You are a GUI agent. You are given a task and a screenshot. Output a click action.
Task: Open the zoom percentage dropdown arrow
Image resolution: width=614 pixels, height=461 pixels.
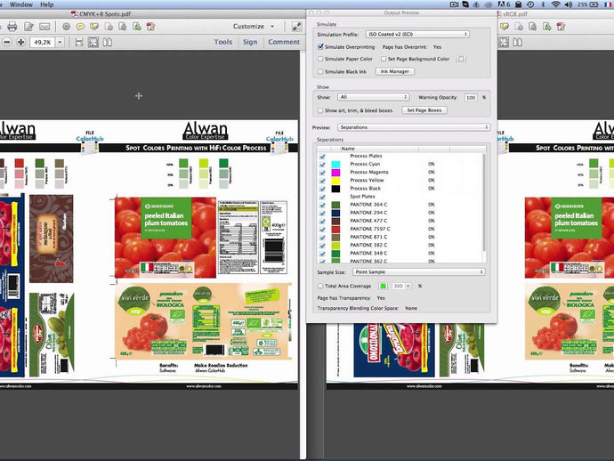(x=60, y=42)
